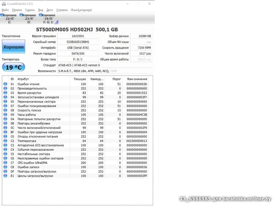This screenshot has width=279, height=207.
Task: Click the power-on count field 1017 раз
Action: (141, 53)
